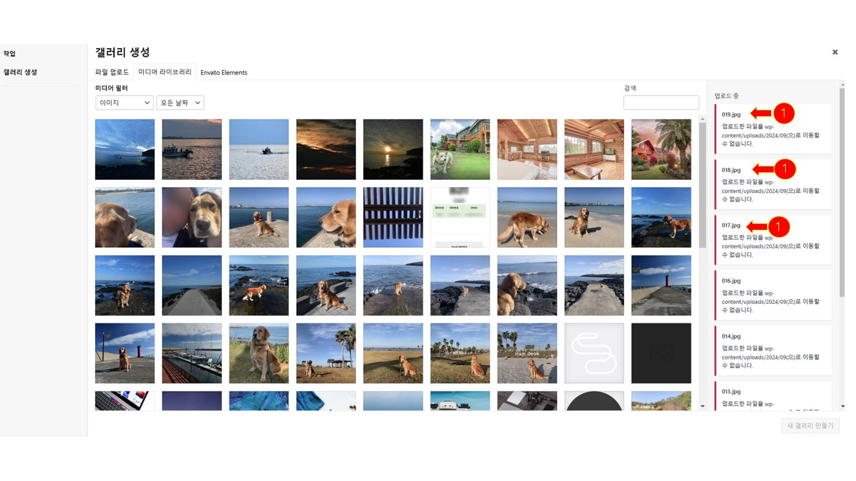Close the gallery creation dialog
This screenshot has height=481, width=856.
pos(835,52)
